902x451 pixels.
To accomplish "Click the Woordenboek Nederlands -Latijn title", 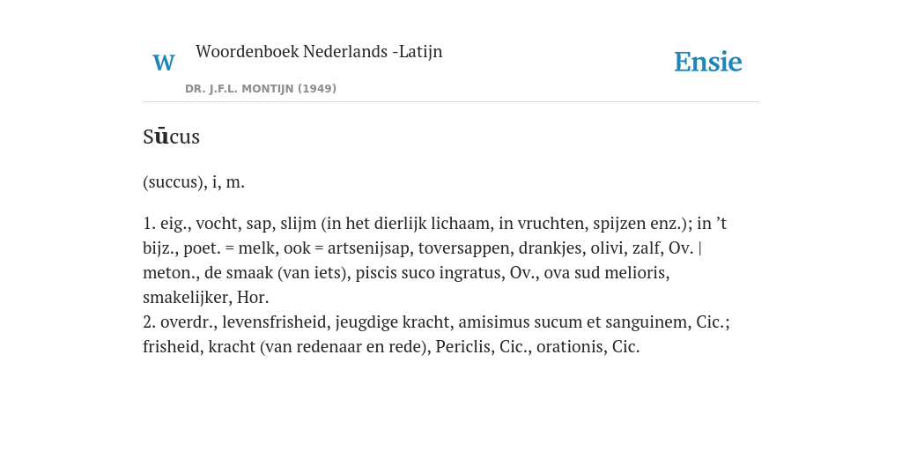I will 319,52.
